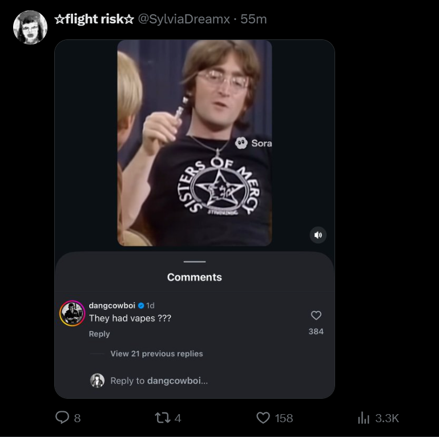Open the tweet's reply speech-bubble icon
Viewport: 439px width, 437px height.
click(x=62, y=418)
